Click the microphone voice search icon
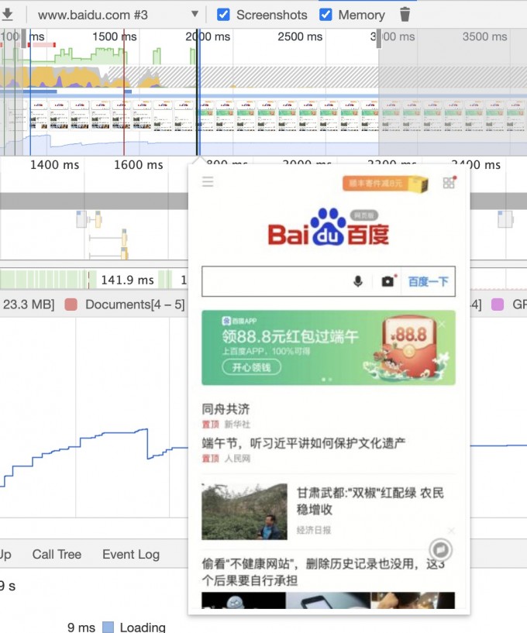 (x=358, y=281)
